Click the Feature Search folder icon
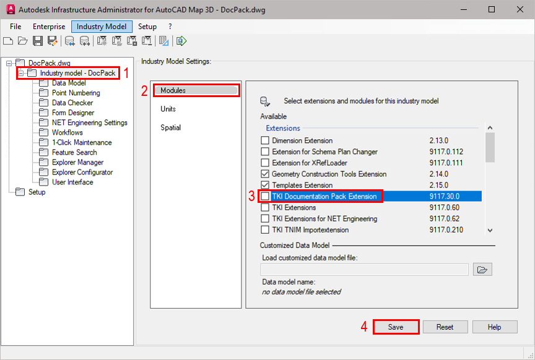 [44, 152]
